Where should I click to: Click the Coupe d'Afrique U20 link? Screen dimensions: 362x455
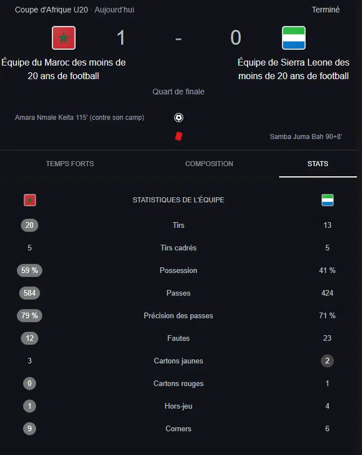pos(50,10)
